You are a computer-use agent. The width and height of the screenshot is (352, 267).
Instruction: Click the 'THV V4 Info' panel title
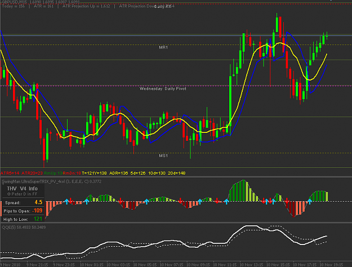tap(22, 189)
